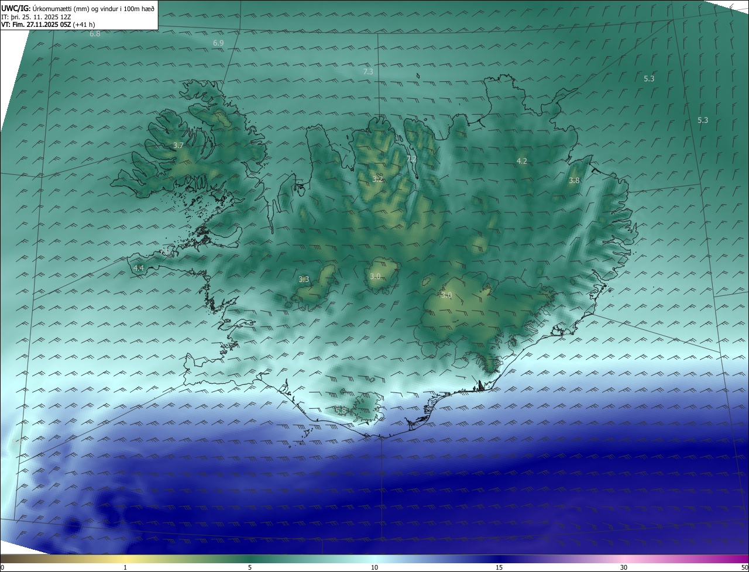Select the 4.2 value label on the map
749x572 pixels.
click(522, 161)
